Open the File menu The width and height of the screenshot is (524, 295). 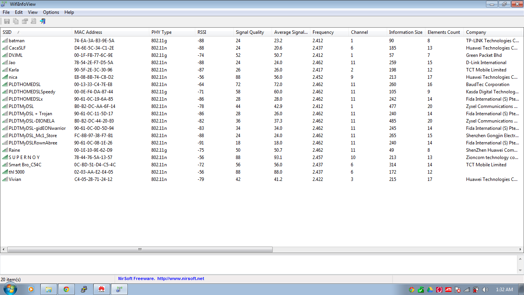pos(6,12)
